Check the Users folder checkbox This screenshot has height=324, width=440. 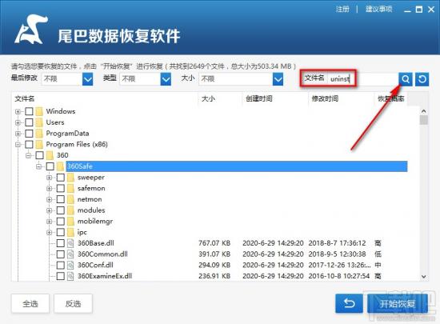click(29, 122)
